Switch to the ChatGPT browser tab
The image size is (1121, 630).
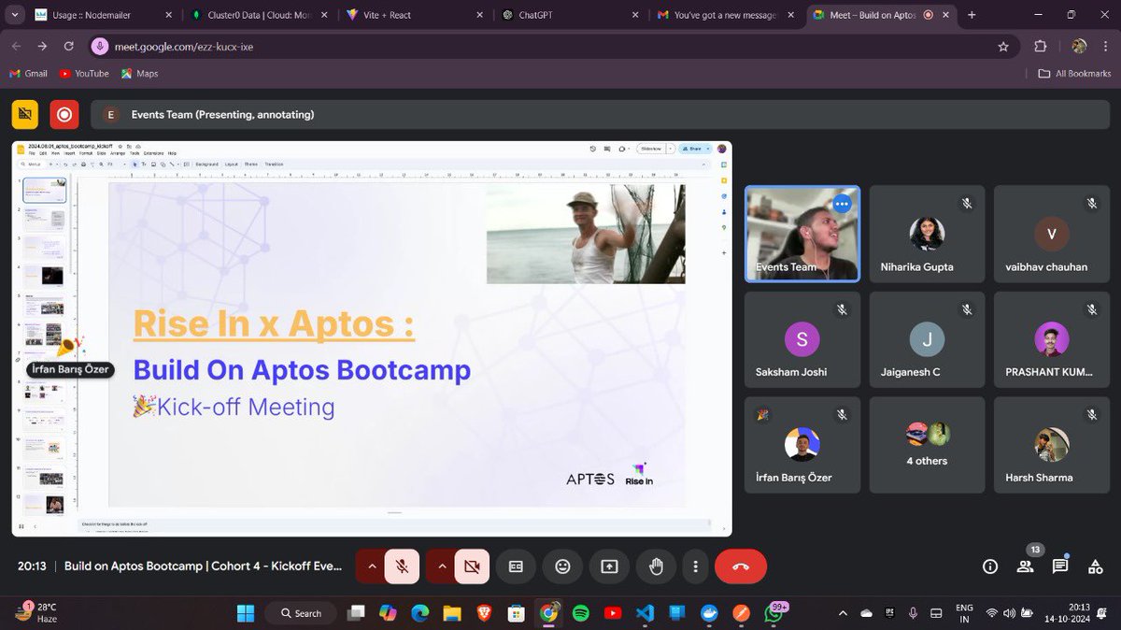[537, 15]
